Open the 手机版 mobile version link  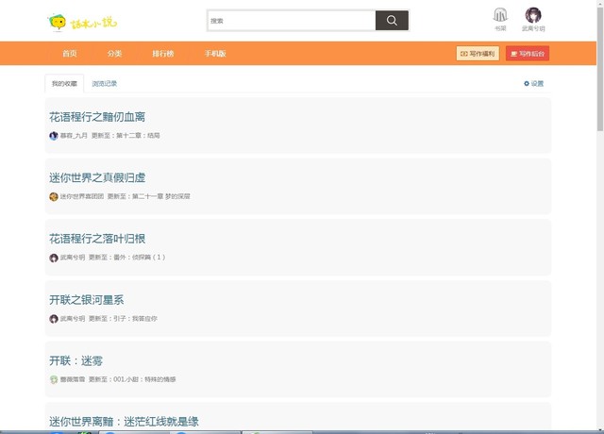tap(215, 54)
